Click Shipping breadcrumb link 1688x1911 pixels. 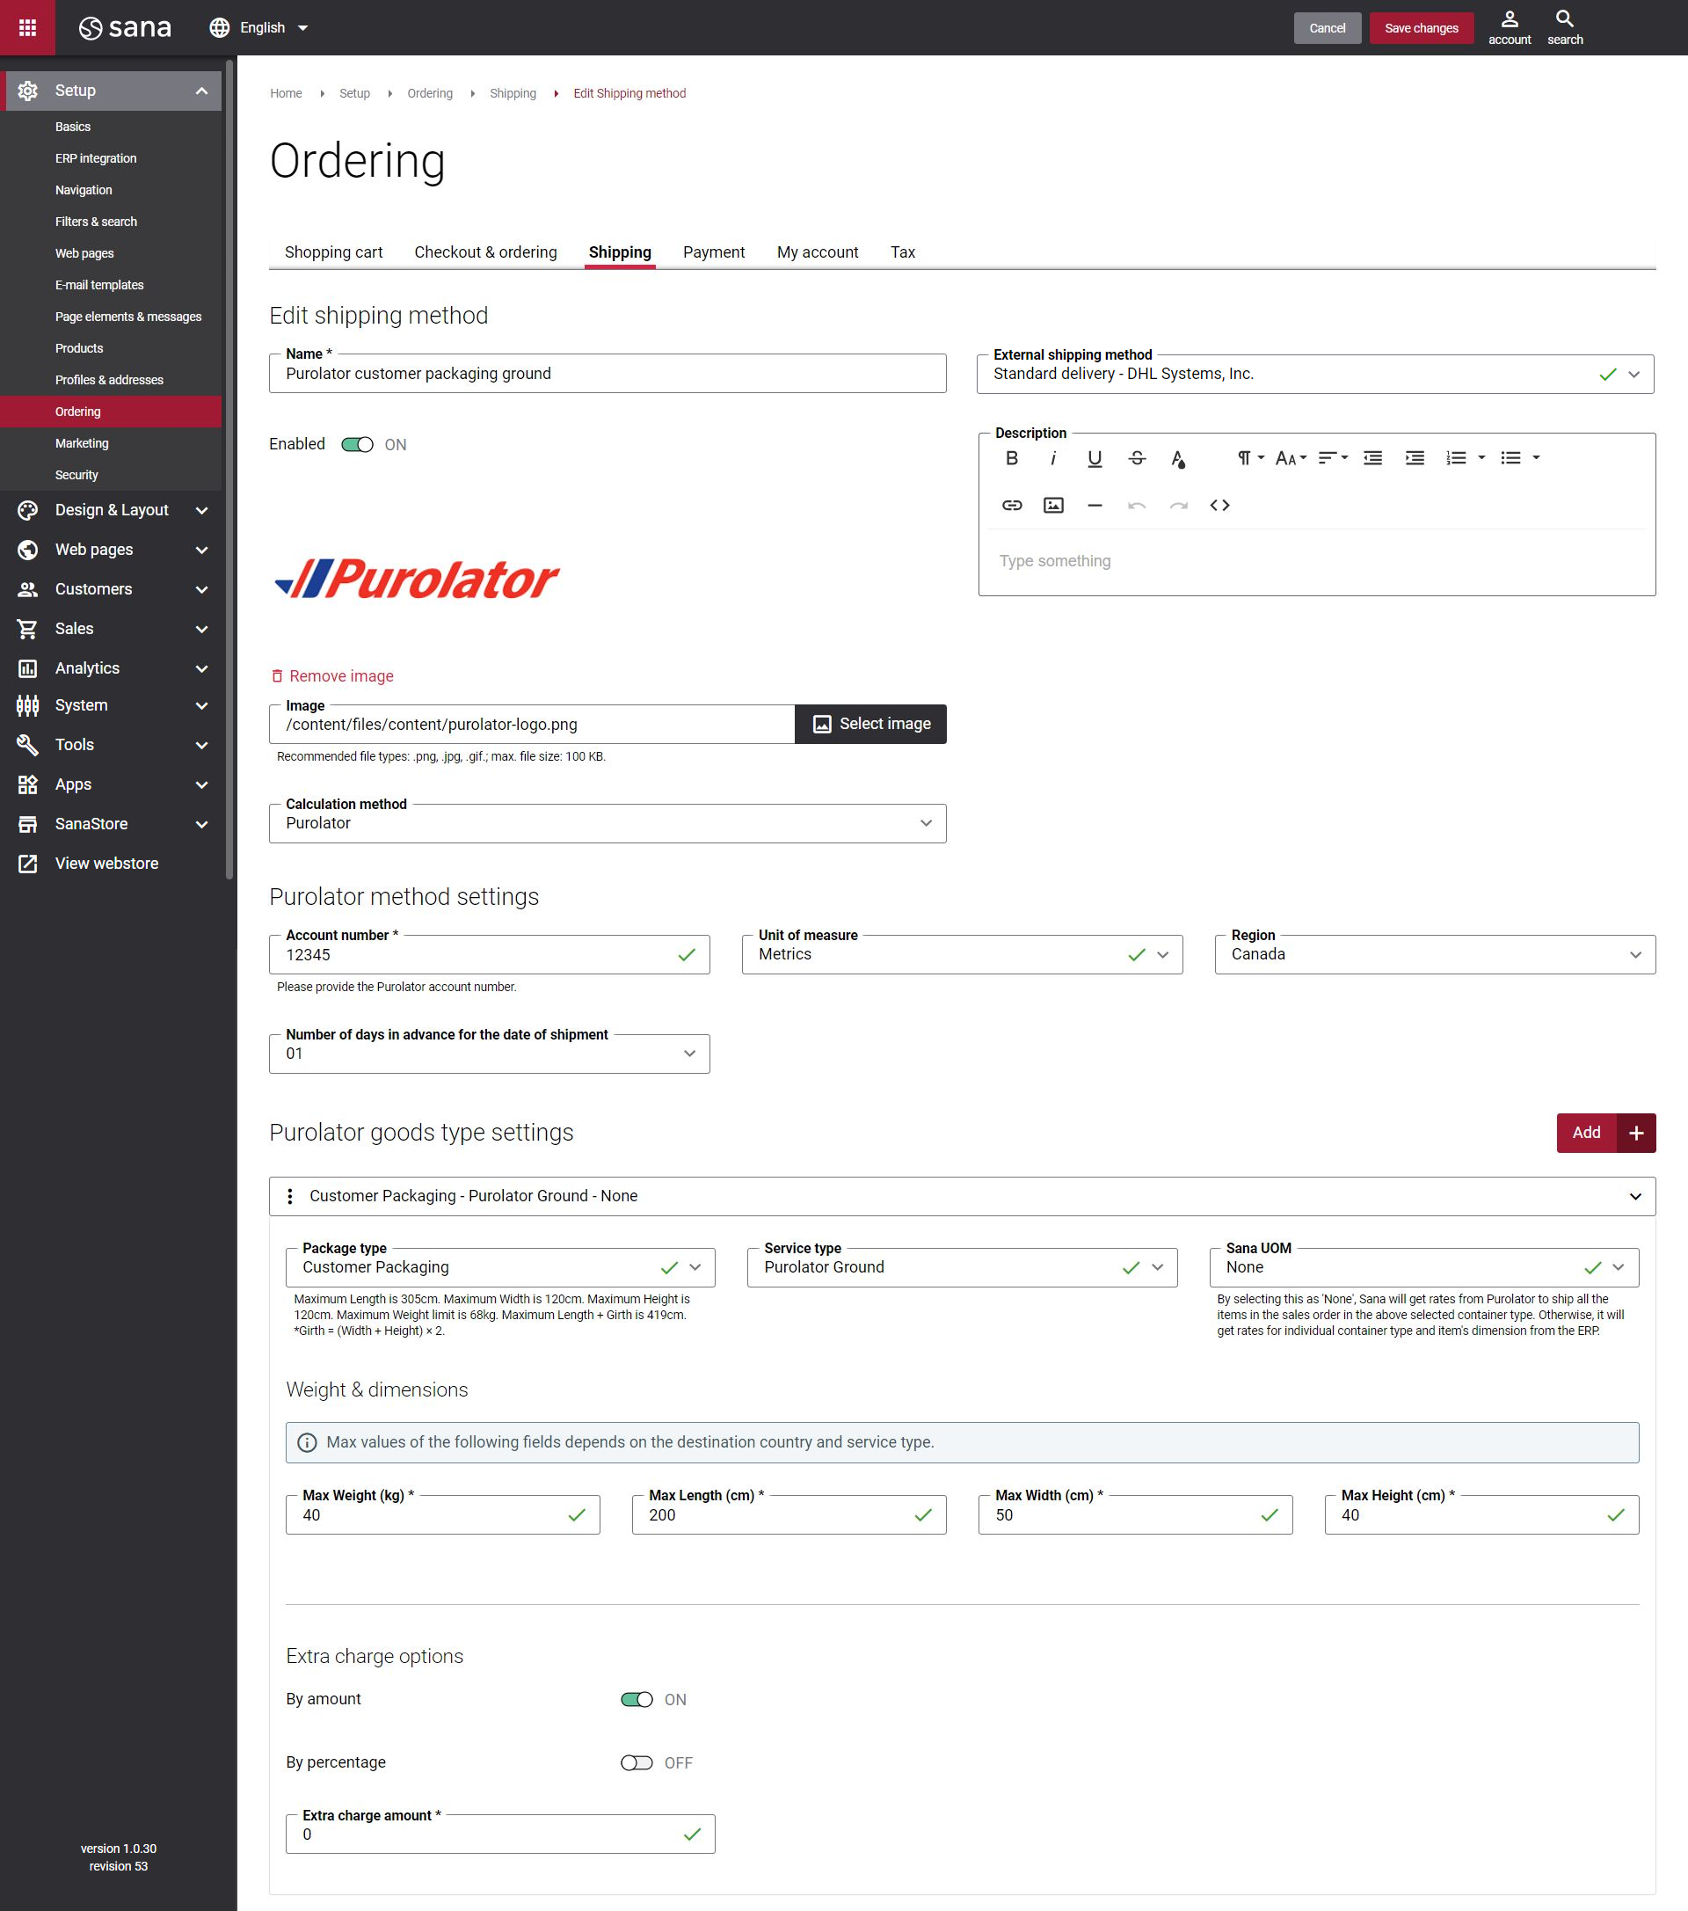pos(513,93)
